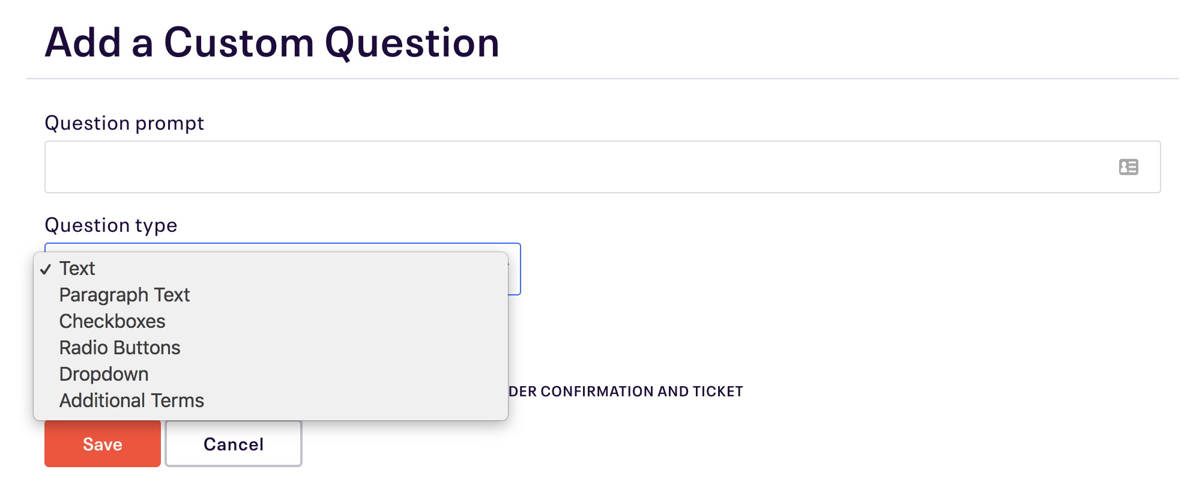
Task: Click the divider line below the heading
Action: [x=602, y=79]
